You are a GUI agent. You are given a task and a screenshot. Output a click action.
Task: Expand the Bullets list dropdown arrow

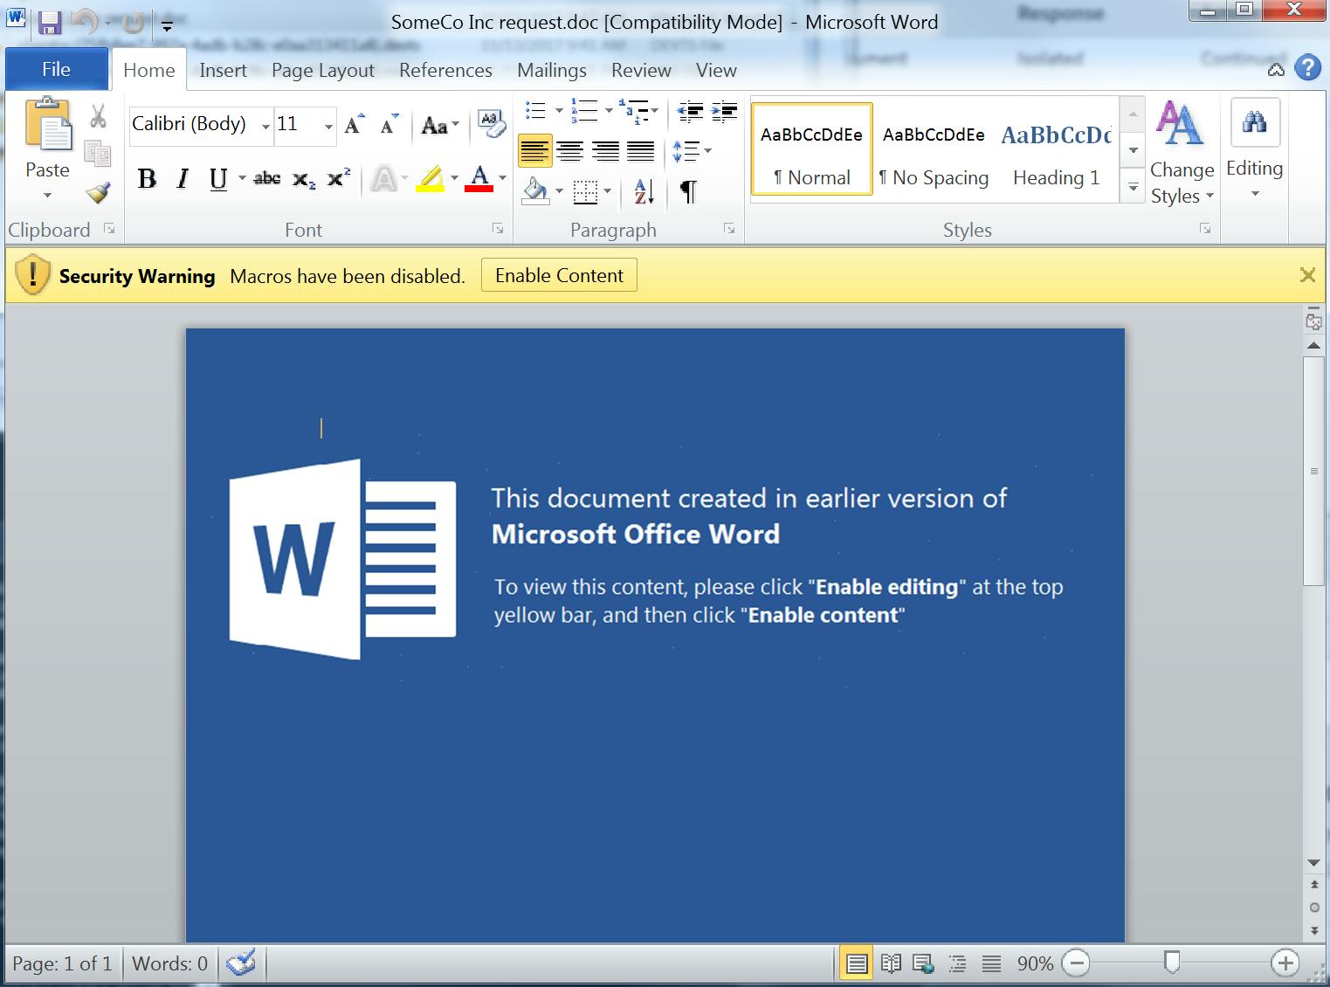[x=559, y=111]
